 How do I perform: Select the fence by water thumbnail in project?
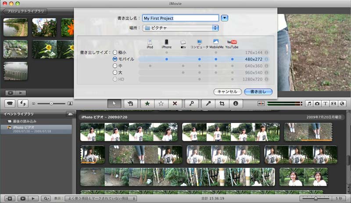[15, 71]
